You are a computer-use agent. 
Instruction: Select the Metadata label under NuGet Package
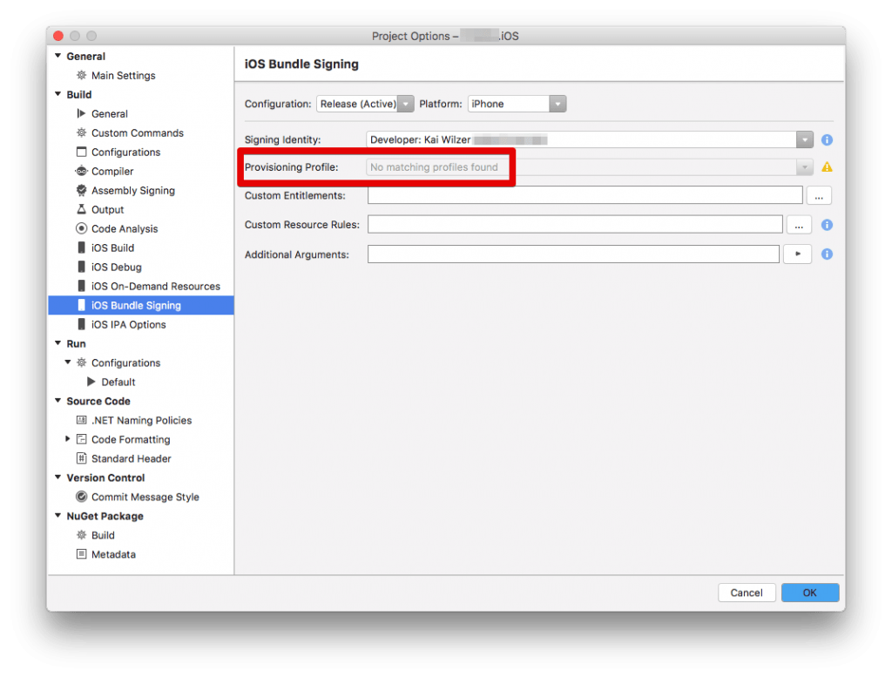point(114,554)
